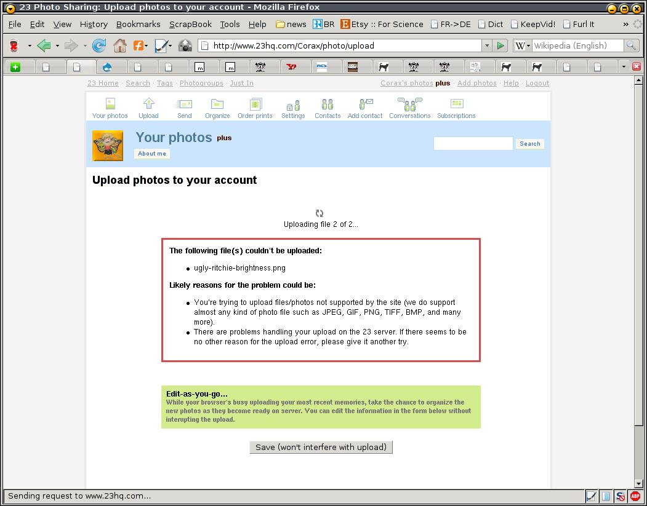Click the browser Home toolbar icon
Screen dimensions: 647x506
[x=120, y=45]
